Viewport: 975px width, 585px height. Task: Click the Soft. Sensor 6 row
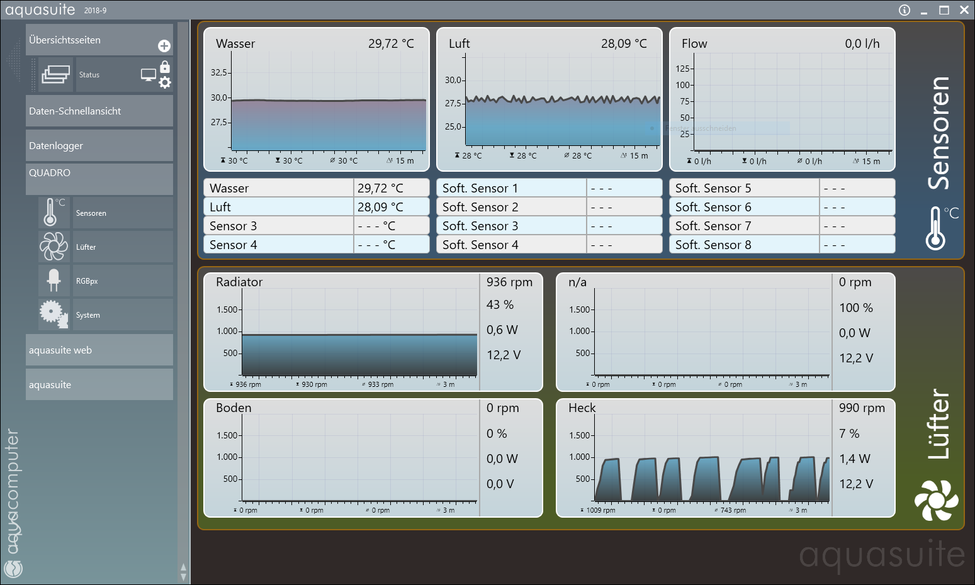[x=782, y=207]
